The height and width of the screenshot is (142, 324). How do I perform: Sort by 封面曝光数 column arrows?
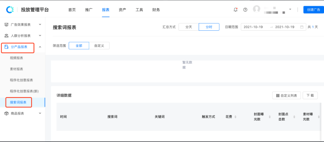pos(270,117)
